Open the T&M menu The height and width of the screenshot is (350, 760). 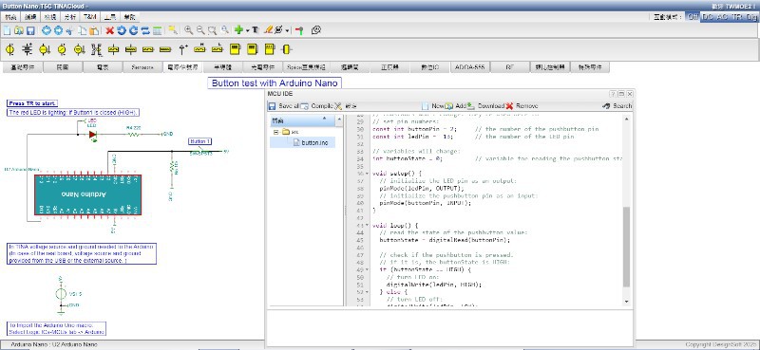click(x=89, y=16)
